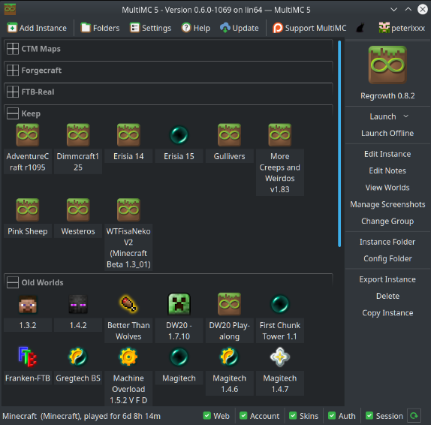This screenshot has width=431, height=425.
Task: Select the Erisia 15 ender pearl icon
Action: coord(179,134)
